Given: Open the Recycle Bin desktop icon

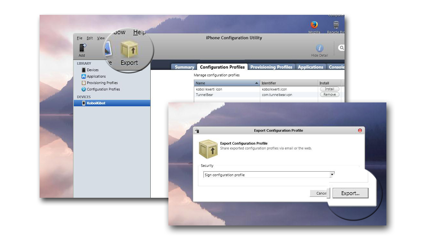Looking at the screenshot, I should coord(336,24).
